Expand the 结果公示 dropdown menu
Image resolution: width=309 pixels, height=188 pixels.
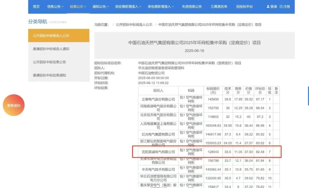pyautogui.click(x=78, y=7)
